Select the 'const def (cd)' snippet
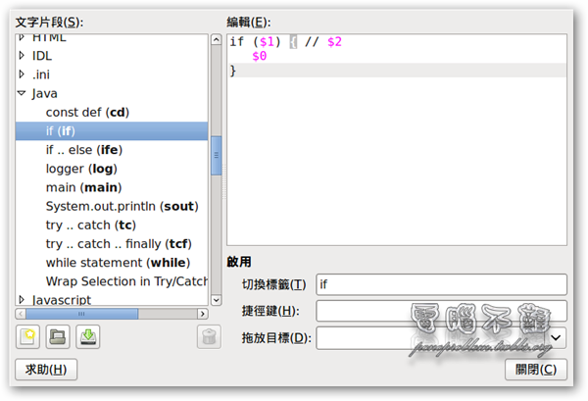The width and height of the screenshot is (588, 401). coord(87,113)
